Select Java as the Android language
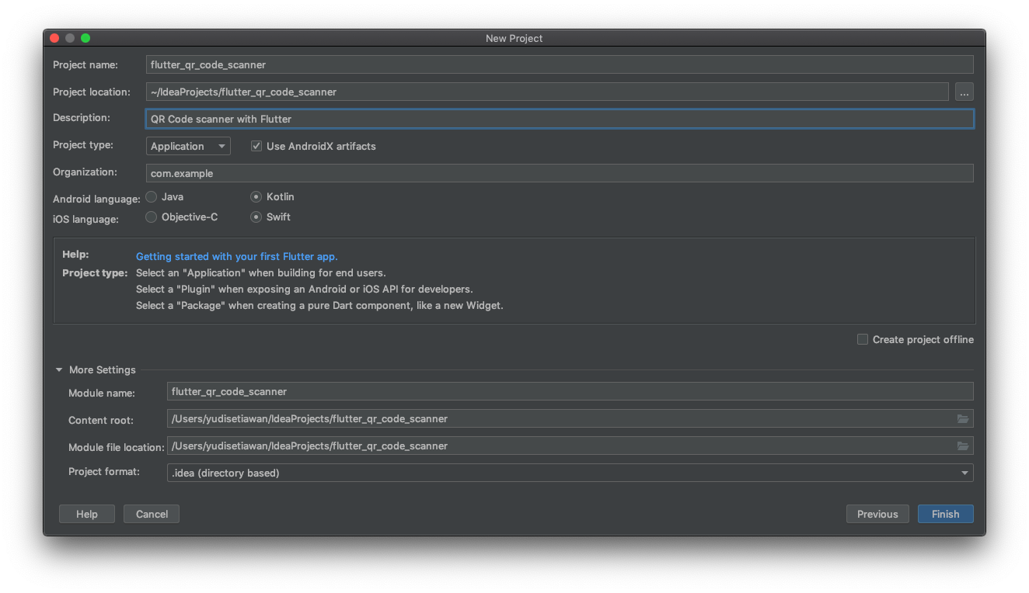The height and width of the screenshot is (593, 1029). pyautogui.click(x=151, y=196)
